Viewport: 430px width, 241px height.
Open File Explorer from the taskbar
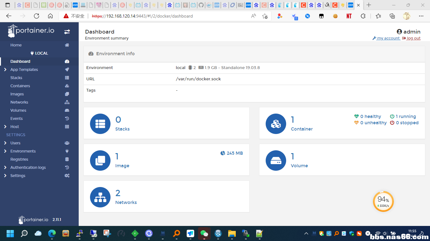(232, 233)
